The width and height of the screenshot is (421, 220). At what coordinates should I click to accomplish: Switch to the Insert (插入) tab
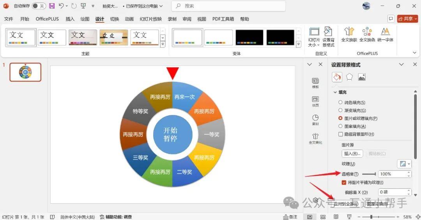70,19
